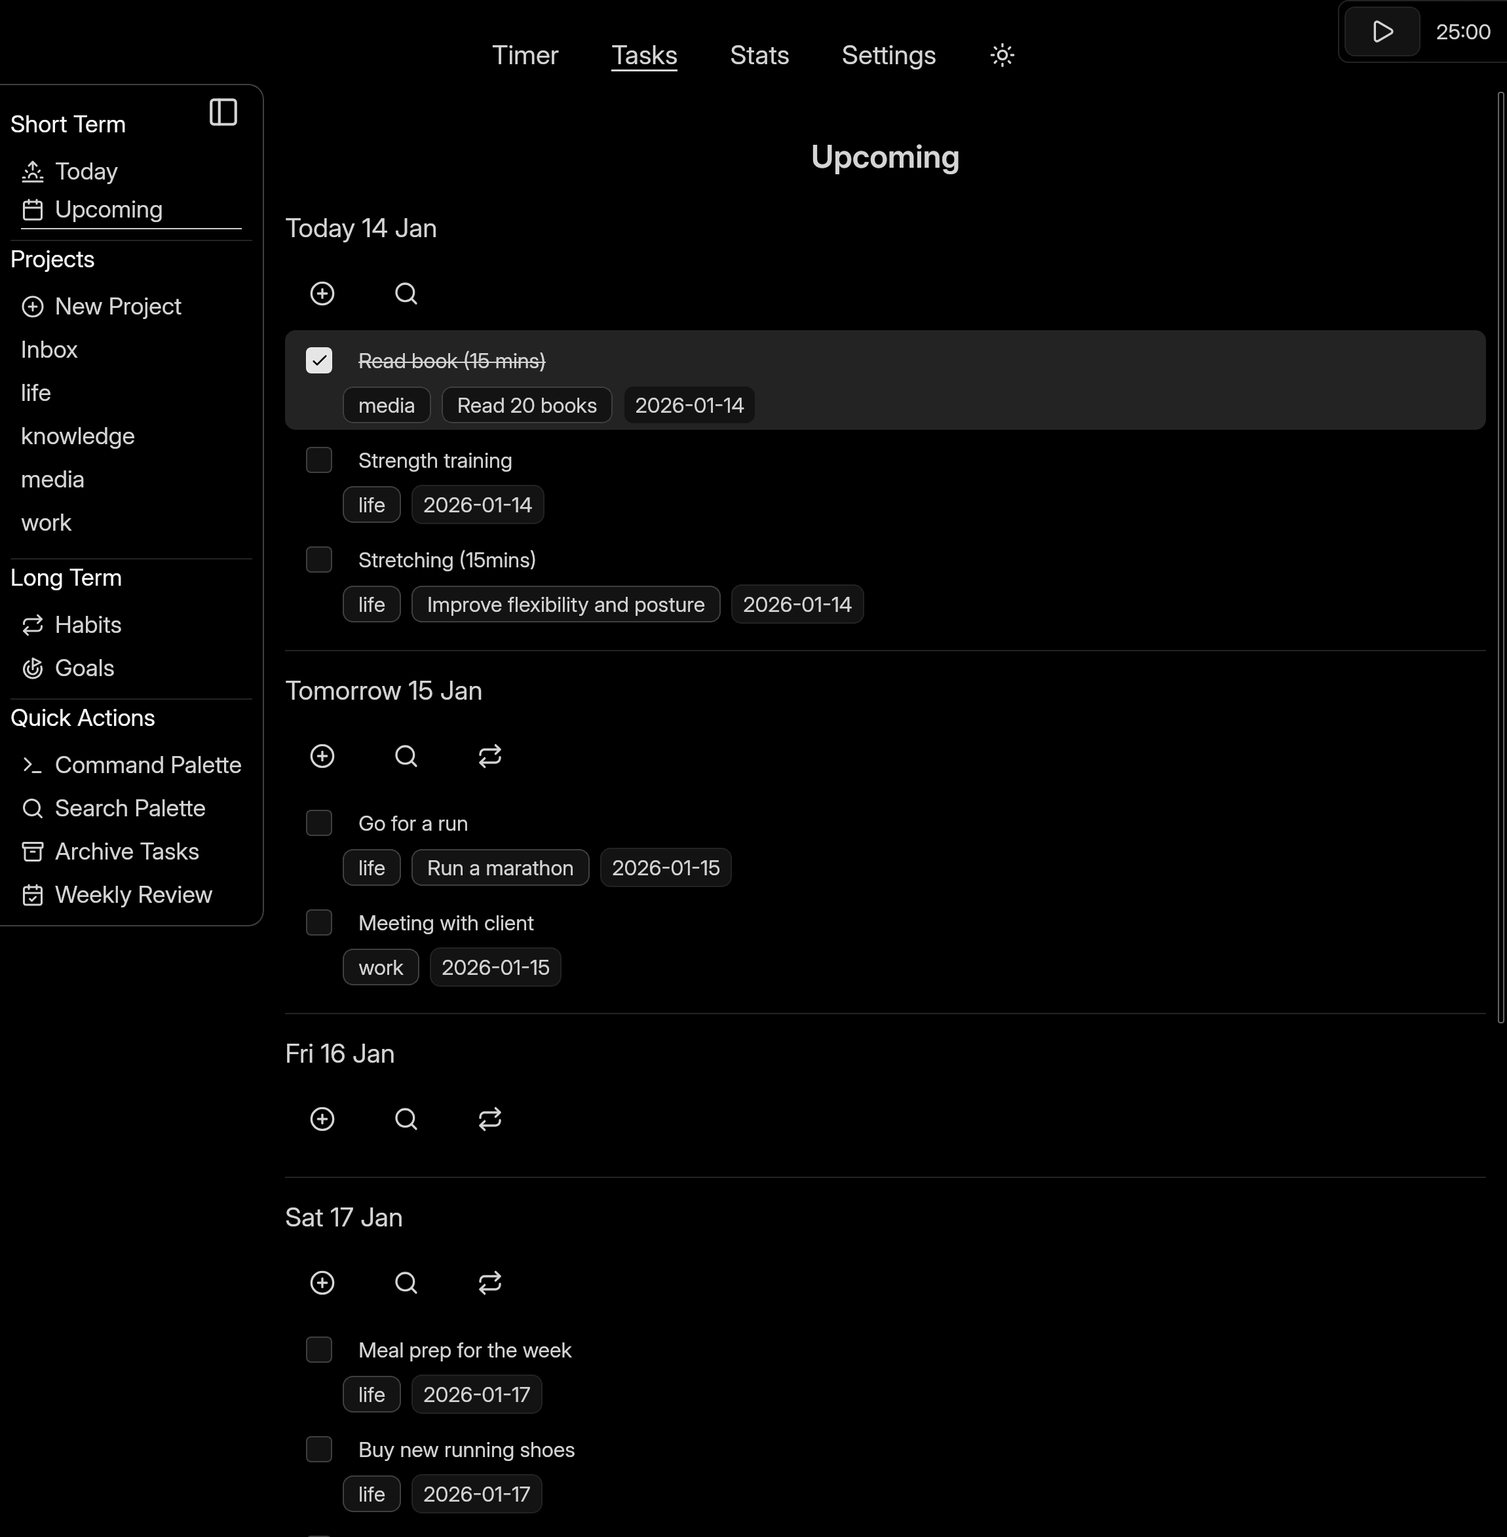
Task: Navigate to the Inbox project
Action: point(49,350)
